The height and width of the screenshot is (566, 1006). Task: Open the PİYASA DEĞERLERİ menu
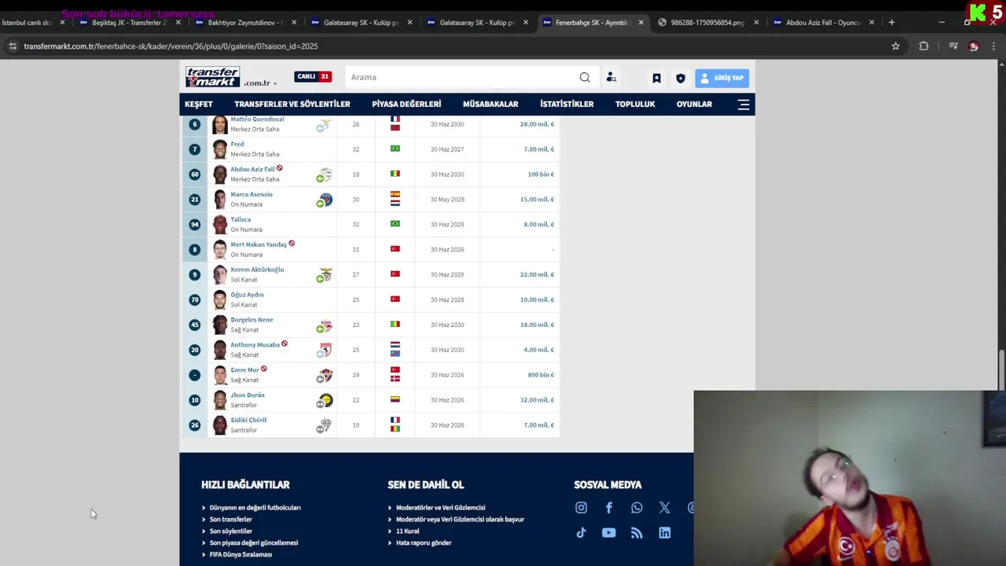tap(406, 104)
